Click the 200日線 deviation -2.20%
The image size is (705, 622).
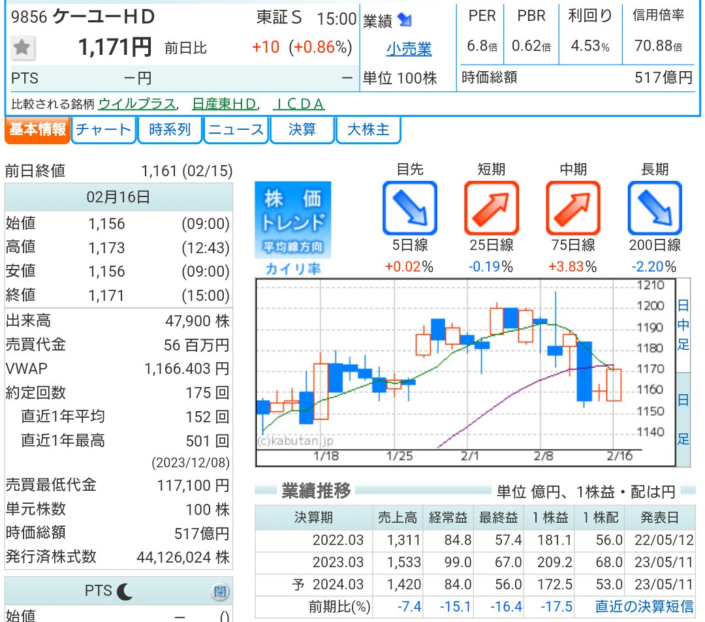[653, 267]
